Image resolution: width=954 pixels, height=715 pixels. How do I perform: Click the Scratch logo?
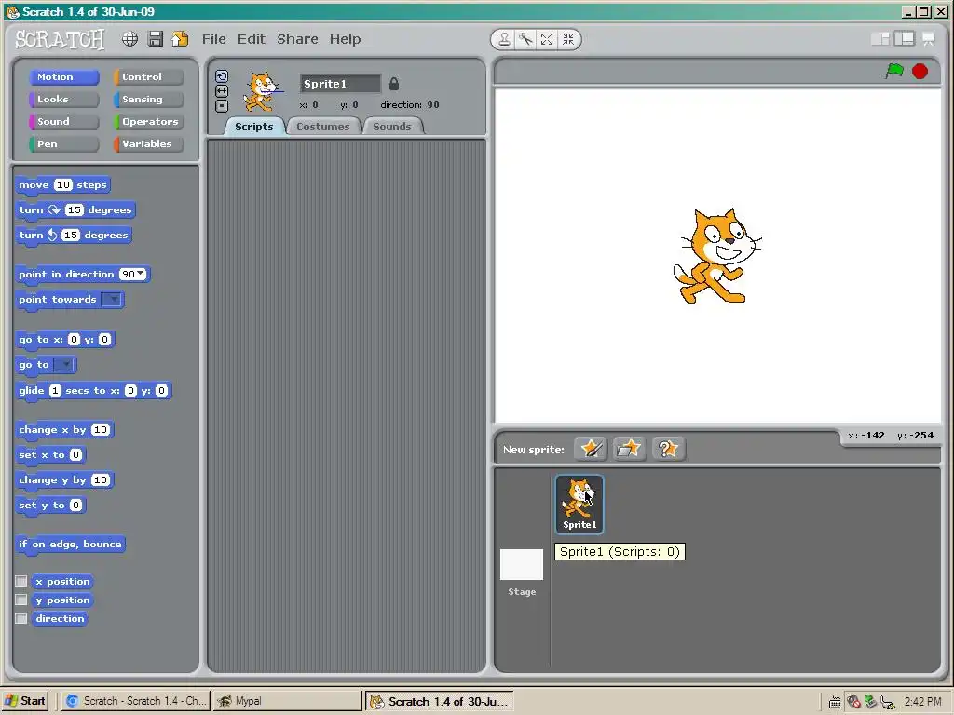60,39
